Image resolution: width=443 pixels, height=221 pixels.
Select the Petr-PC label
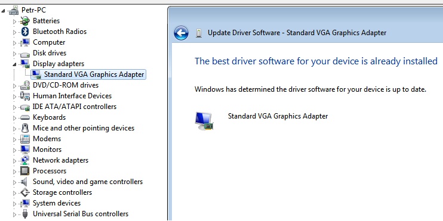[33, 10]
